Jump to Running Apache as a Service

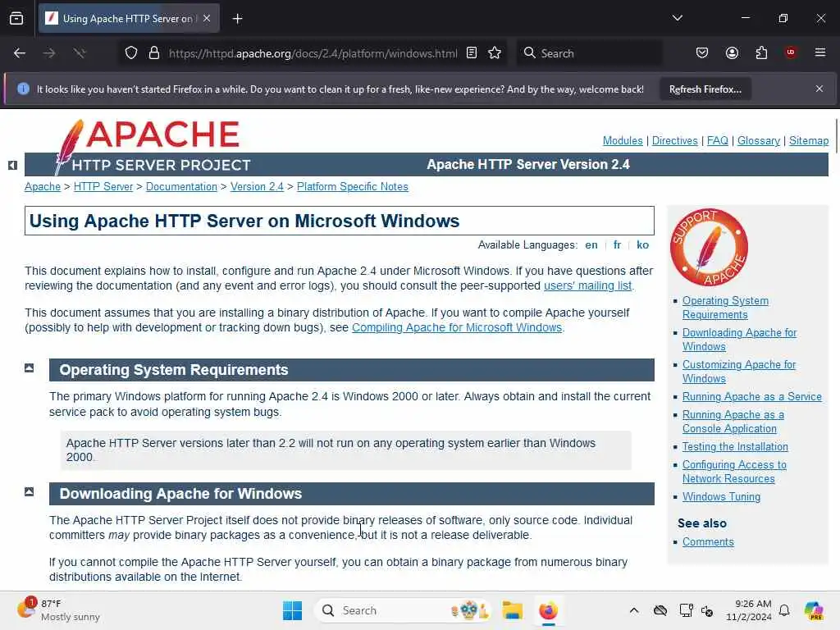point(751,396)
